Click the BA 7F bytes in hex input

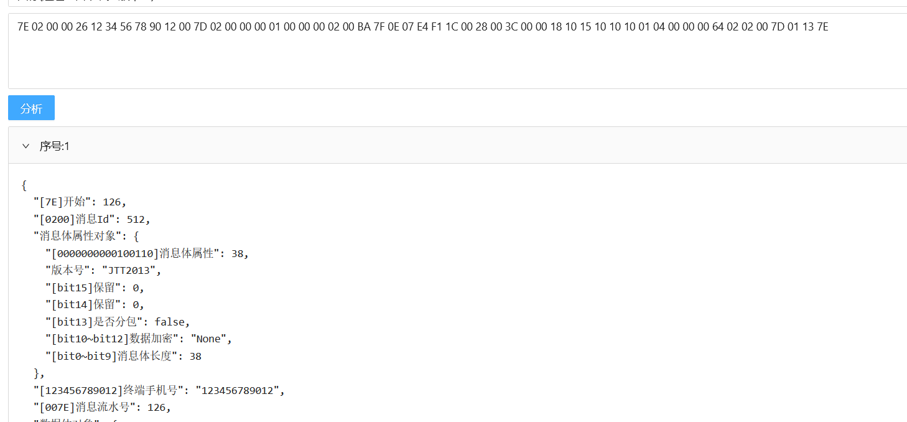[371, 27]
